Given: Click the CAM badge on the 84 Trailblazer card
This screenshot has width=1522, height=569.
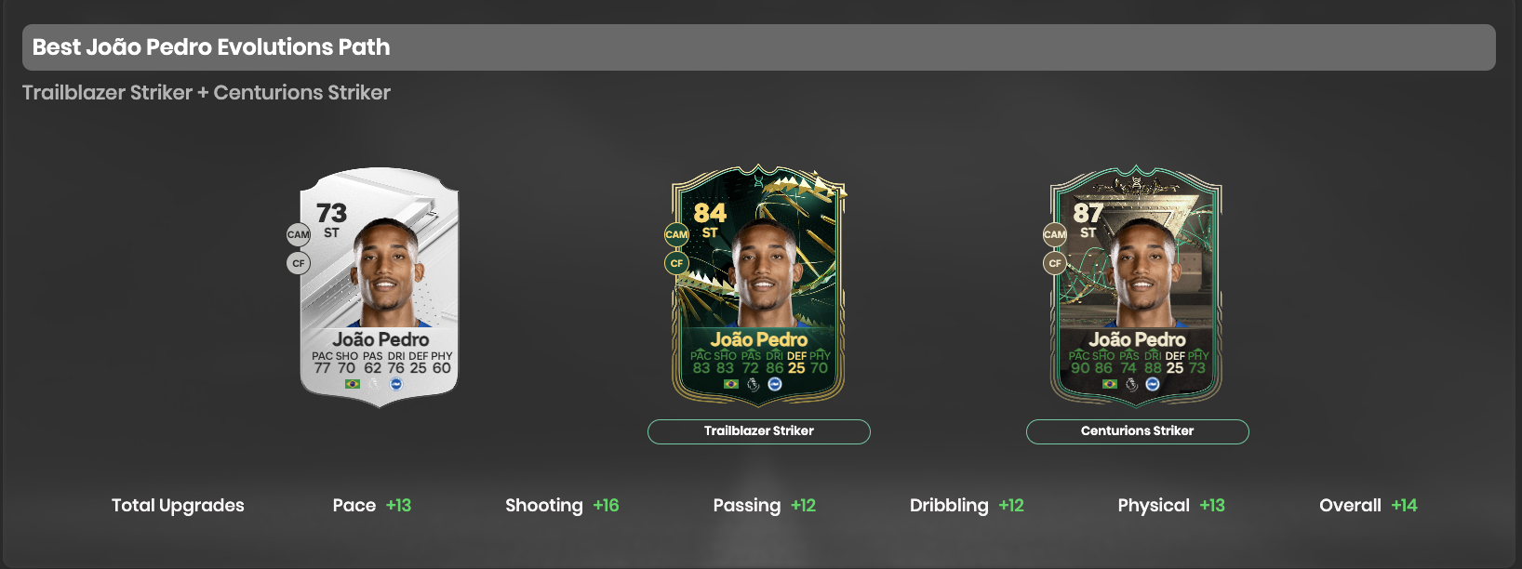Looking at the screenshot, I should pos(676,234).
